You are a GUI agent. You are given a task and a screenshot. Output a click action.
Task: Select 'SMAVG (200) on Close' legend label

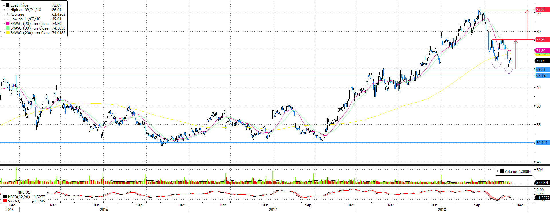(x=30, y=33)
